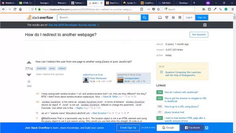Viewport: 236px width, 133px height.
Task: Favorite the question with the star icon
Action: 29,82
